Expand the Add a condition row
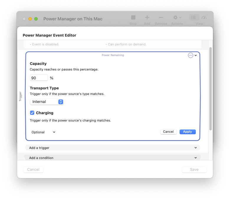The image size is (230, 200). 113,158
